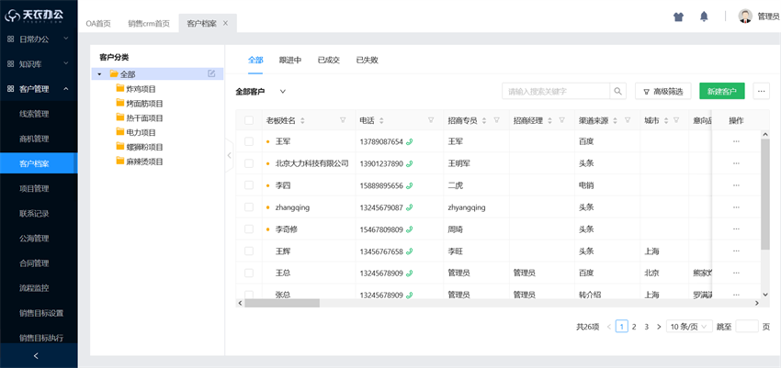The height and width of the screenshot is (368, 781).
Task: Open the OA首页 tab
Action: pos(98,23)
